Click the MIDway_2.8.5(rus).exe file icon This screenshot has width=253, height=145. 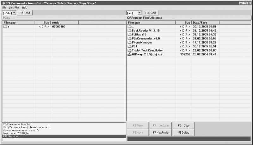(130, 54)
